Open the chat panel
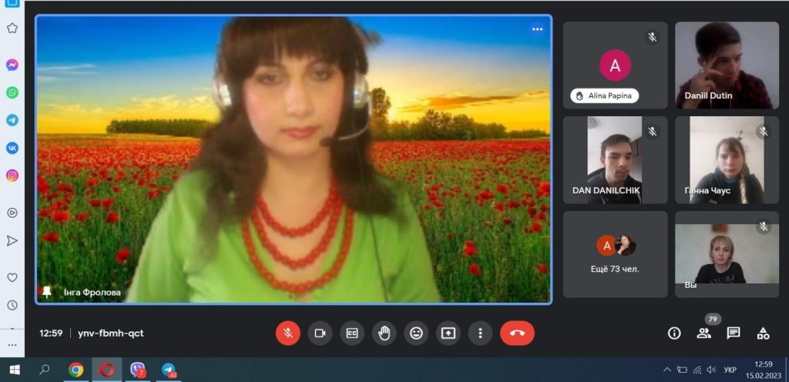Viewport: 789px width, 382px height. (734, 333)
